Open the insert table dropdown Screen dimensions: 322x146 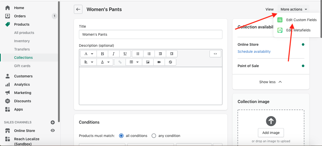[x=134, y=62]
